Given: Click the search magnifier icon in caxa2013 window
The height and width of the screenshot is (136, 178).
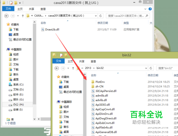Looking at the screenshot, I should click(147, 16).
